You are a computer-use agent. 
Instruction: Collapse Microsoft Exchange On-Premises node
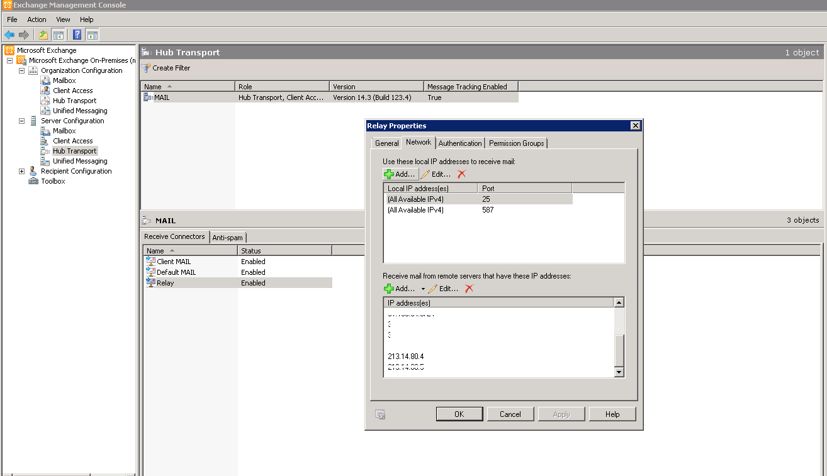[x=10, y=60]
